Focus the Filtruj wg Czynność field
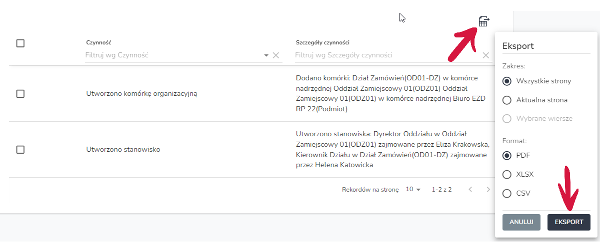This screenshot has height=250, width=600. pos(172,55)
